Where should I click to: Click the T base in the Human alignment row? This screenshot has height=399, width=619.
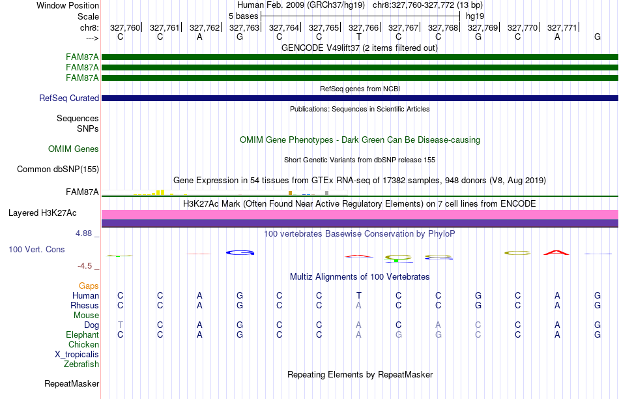pyautogui.click(x=359, y=295)
